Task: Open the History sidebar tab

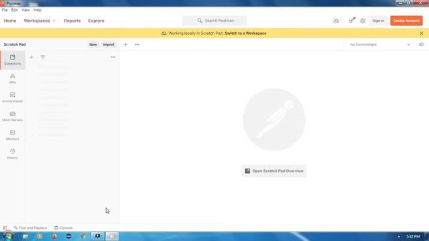Action: click(x=12, y=154)
